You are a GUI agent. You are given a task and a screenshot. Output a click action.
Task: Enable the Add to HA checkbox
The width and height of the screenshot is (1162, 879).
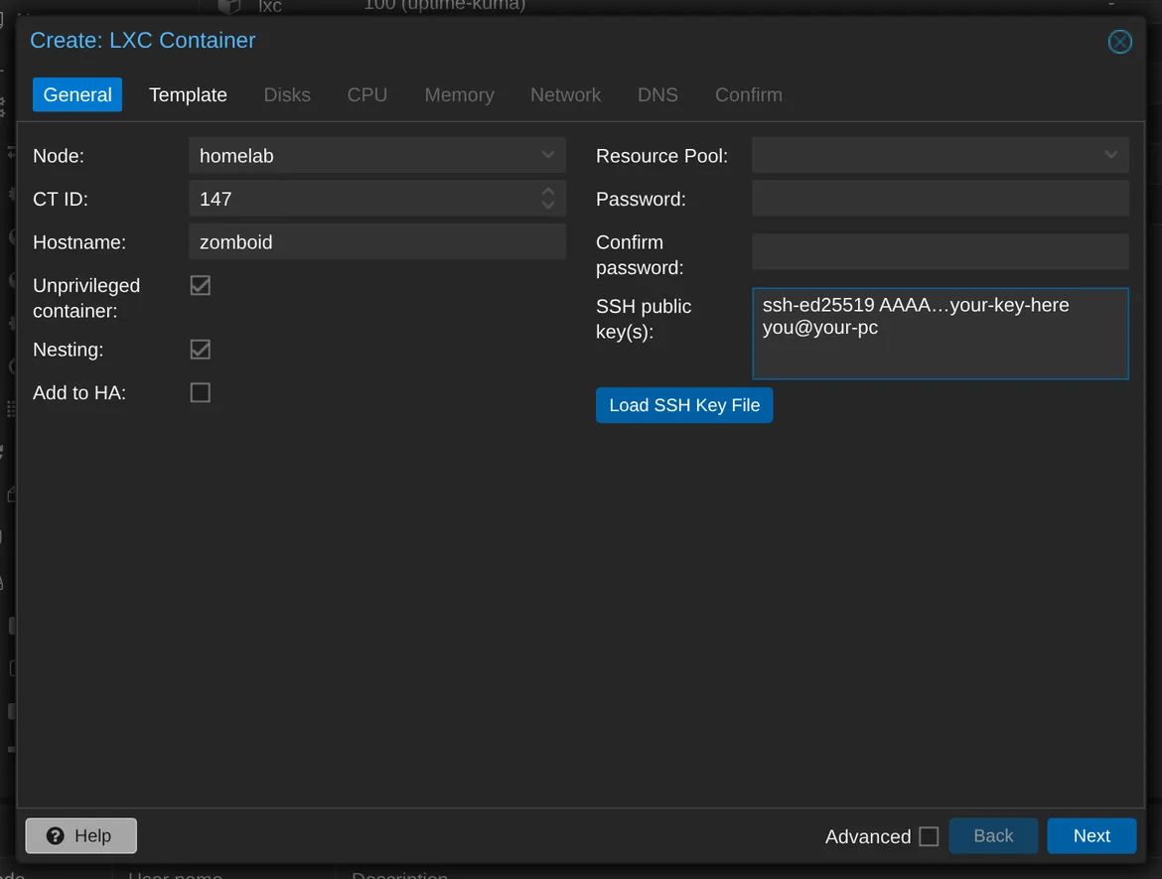(x=200, y=392)
